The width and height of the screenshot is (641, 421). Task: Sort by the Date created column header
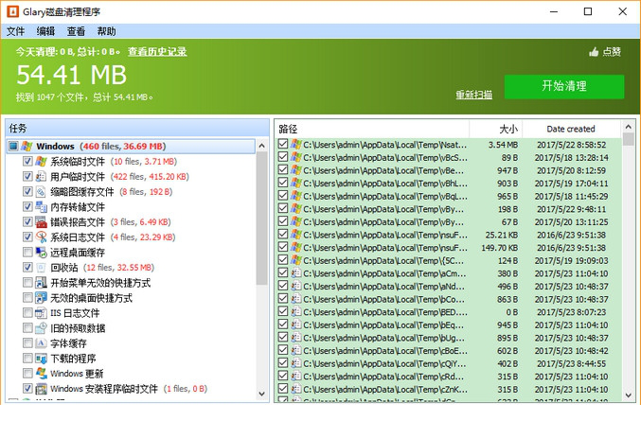point(571,129)
